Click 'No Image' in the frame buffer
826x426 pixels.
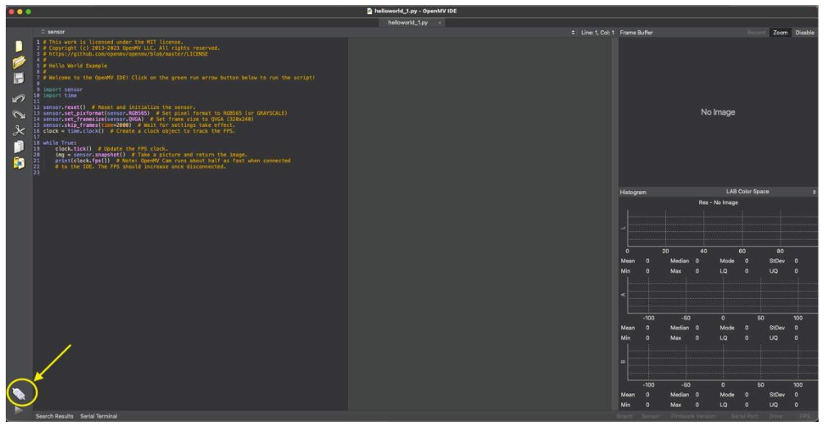[x=718, y=112]
